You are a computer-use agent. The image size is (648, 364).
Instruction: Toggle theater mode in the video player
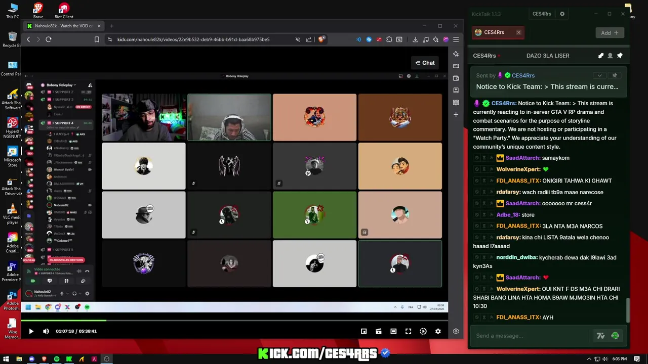(393, 331)
